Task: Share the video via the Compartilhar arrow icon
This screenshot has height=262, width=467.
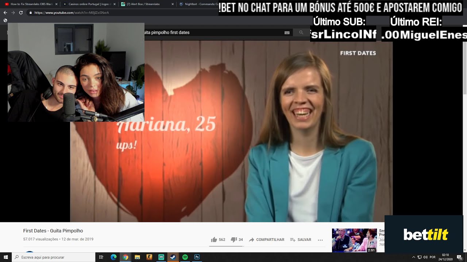Action: pyautogui.click(x=251, y=240)
